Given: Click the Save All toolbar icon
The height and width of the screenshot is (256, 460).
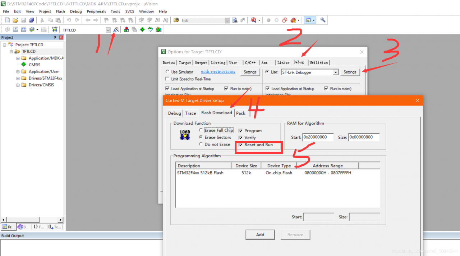Looking at the screenshot, I should 32,20.
